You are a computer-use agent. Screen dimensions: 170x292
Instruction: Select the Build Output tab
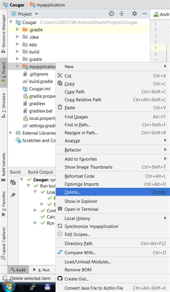(x=41, y=172)
